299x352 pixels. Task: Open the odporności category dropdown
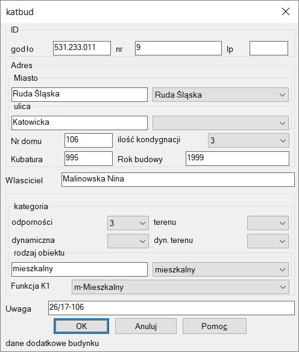[x=128, y=223]
